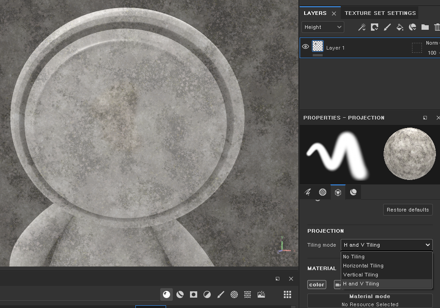Show Textures shelf weave icon
The height and width of the screenshot is (308, 440).
[247, 294]
